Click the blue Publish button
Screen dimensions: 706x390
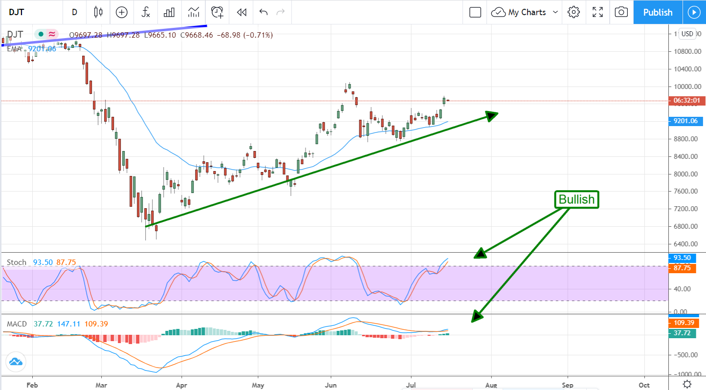(x=658, y=12)
